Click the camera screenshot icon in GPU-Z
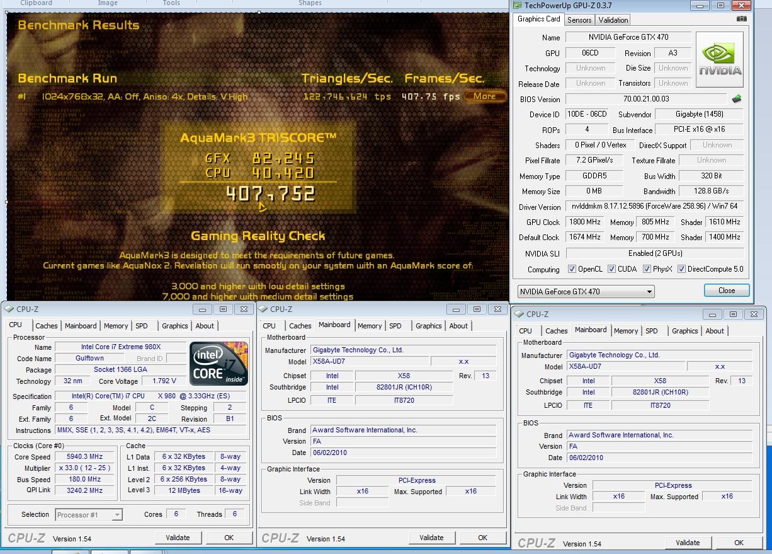 point(742,19)
